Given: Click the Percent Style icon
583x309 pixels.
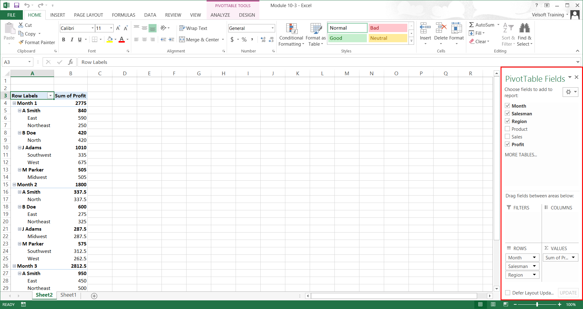Looking at the screenshot, I should tap(244, 39).
